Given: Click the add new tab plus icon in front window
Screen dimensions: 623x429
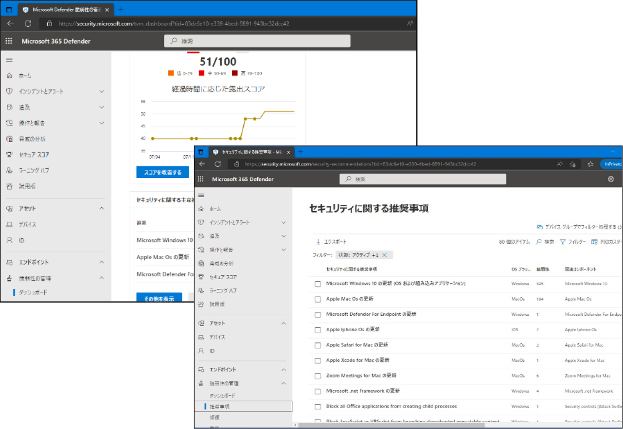Looking at the screenshot, I should [301, 152].
